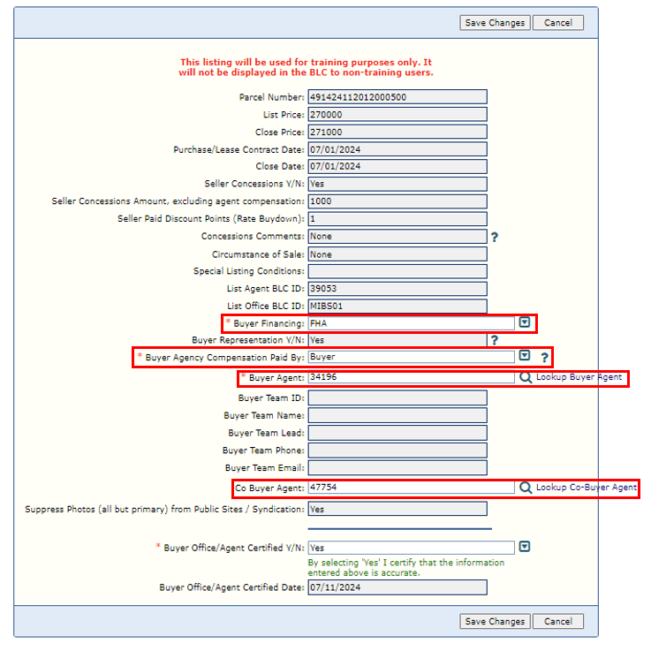Click the Buyer Agent field with 34196

point(411,377)
